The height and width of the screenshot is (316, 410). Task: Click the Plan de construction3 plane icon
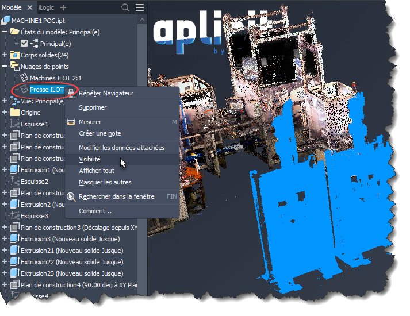pos(14,228)
